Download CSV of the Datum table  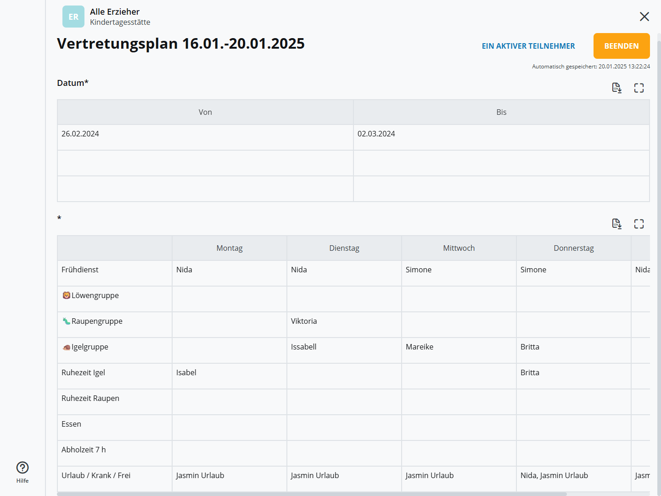pyautogui.click(x=617, y=88)
